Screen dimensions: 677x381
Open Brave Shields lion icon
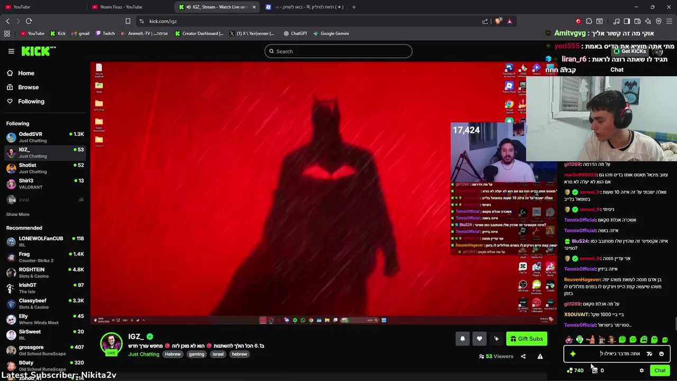tap(498, 21)
